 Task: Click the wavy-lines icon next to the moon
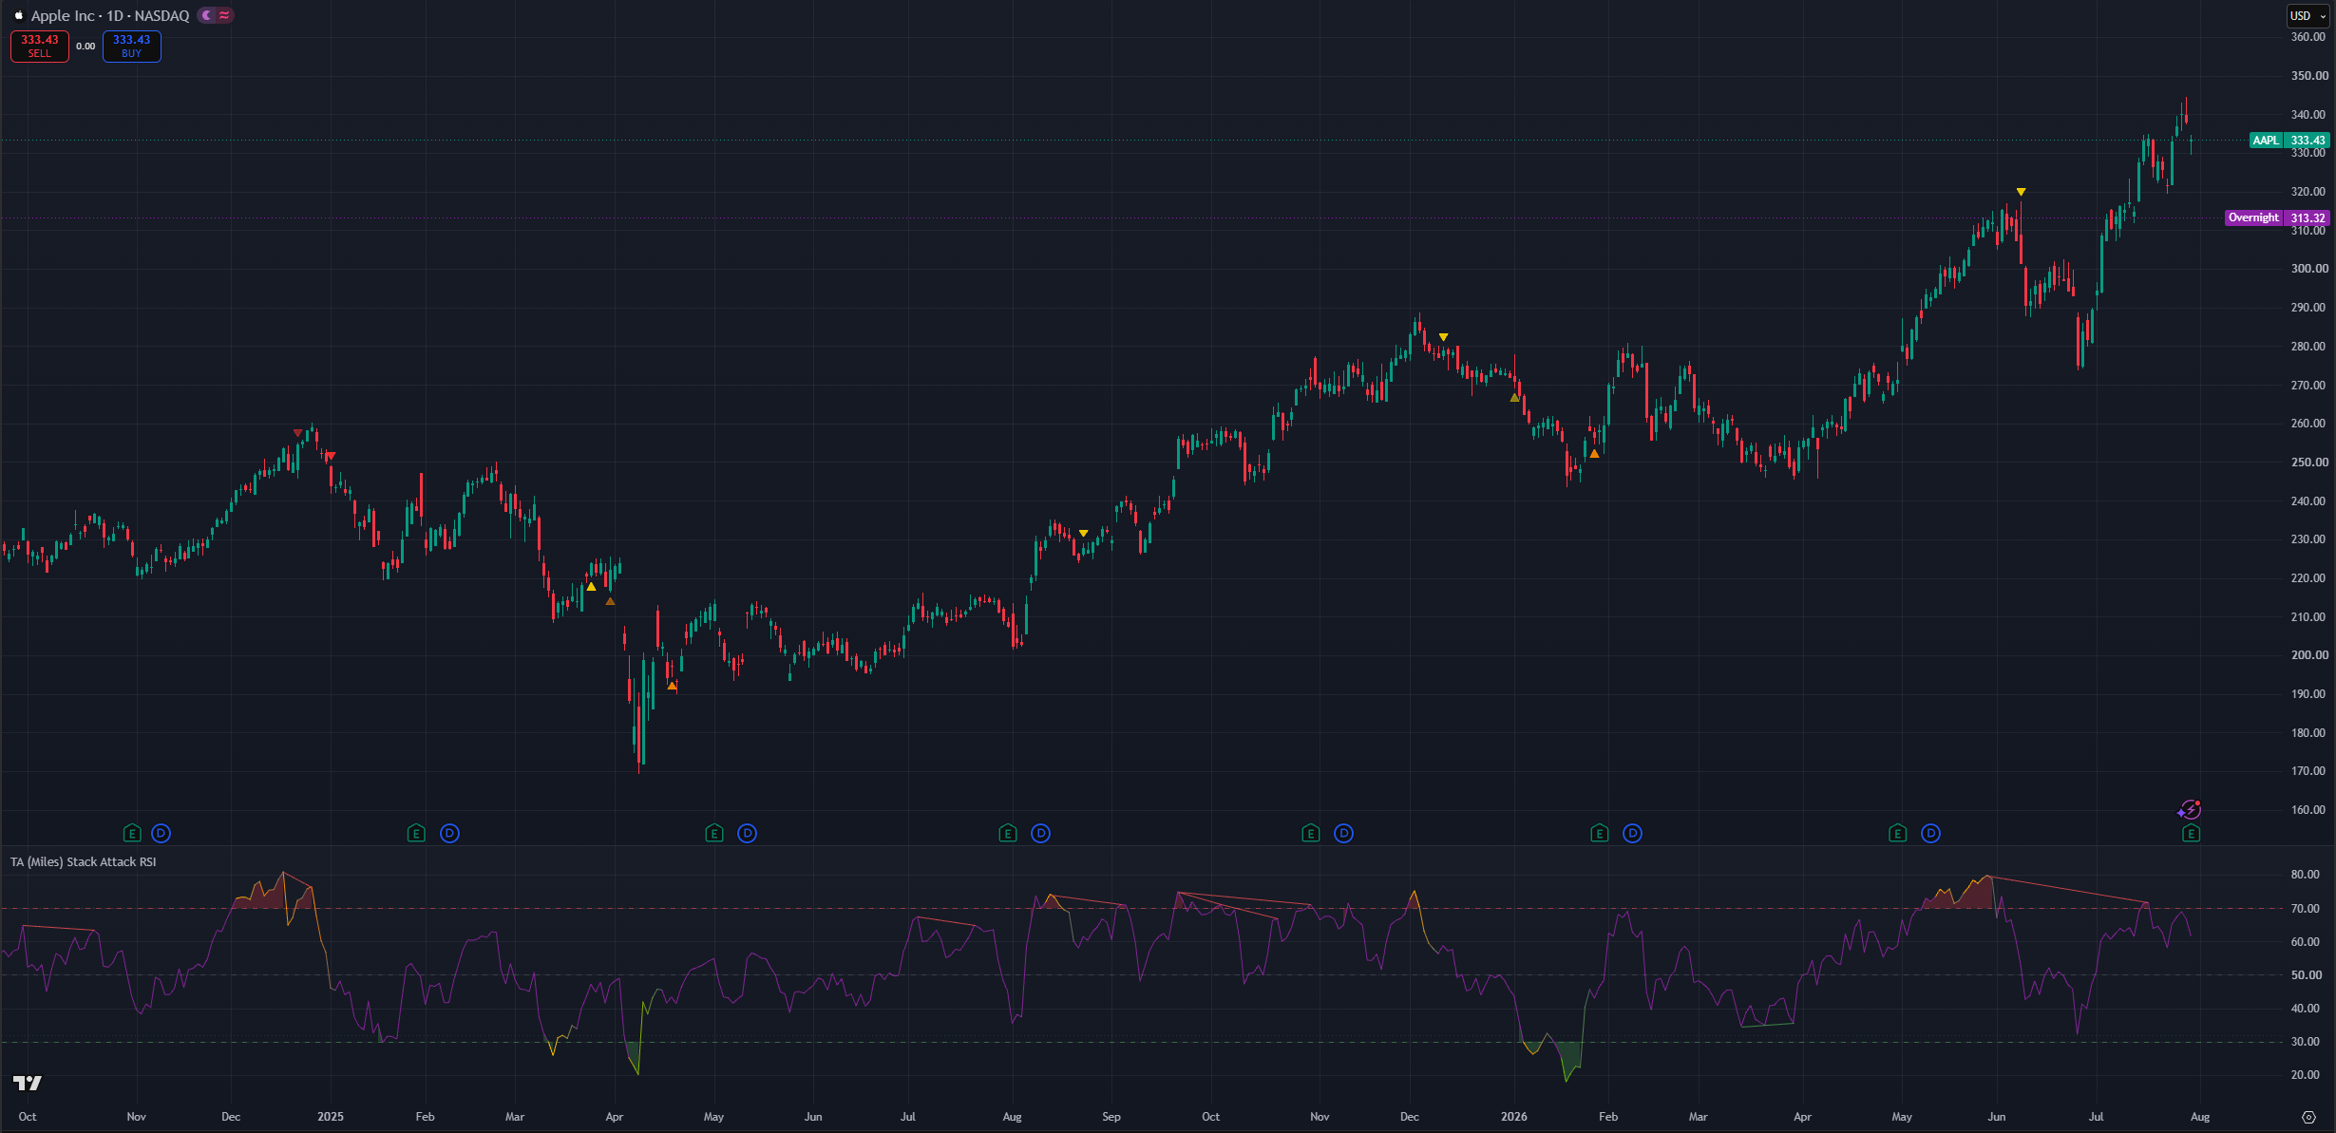coord(224,15)
